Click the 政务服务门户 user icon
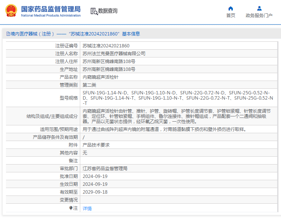The image size is (281, 219). pyautogui.click(x=259, y=9)
